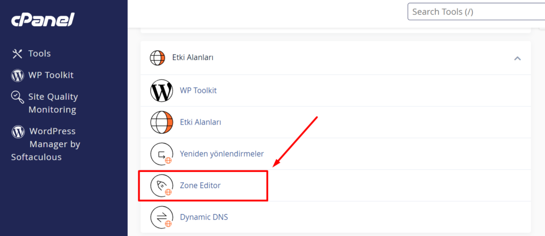The image size is (545, 236).
Task: Click the WP Toolkit sidebar WordPress icon
Action: (18, 75)
